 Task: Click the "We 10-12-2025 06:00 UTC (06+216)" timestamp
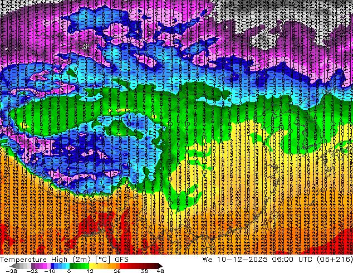pos(278,260)
